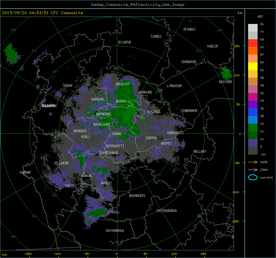Screen dimensions: 276x258
Task: Select the bright green 30 dBZ swatch
Action: coord(253,127)
